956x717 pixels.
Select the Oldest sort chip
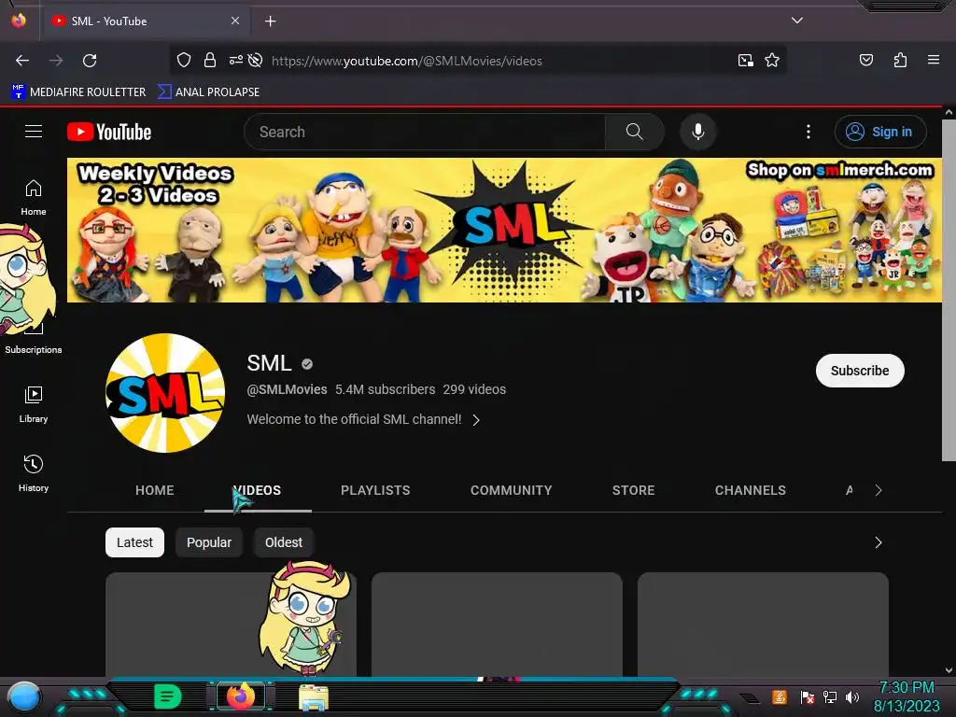284,542
